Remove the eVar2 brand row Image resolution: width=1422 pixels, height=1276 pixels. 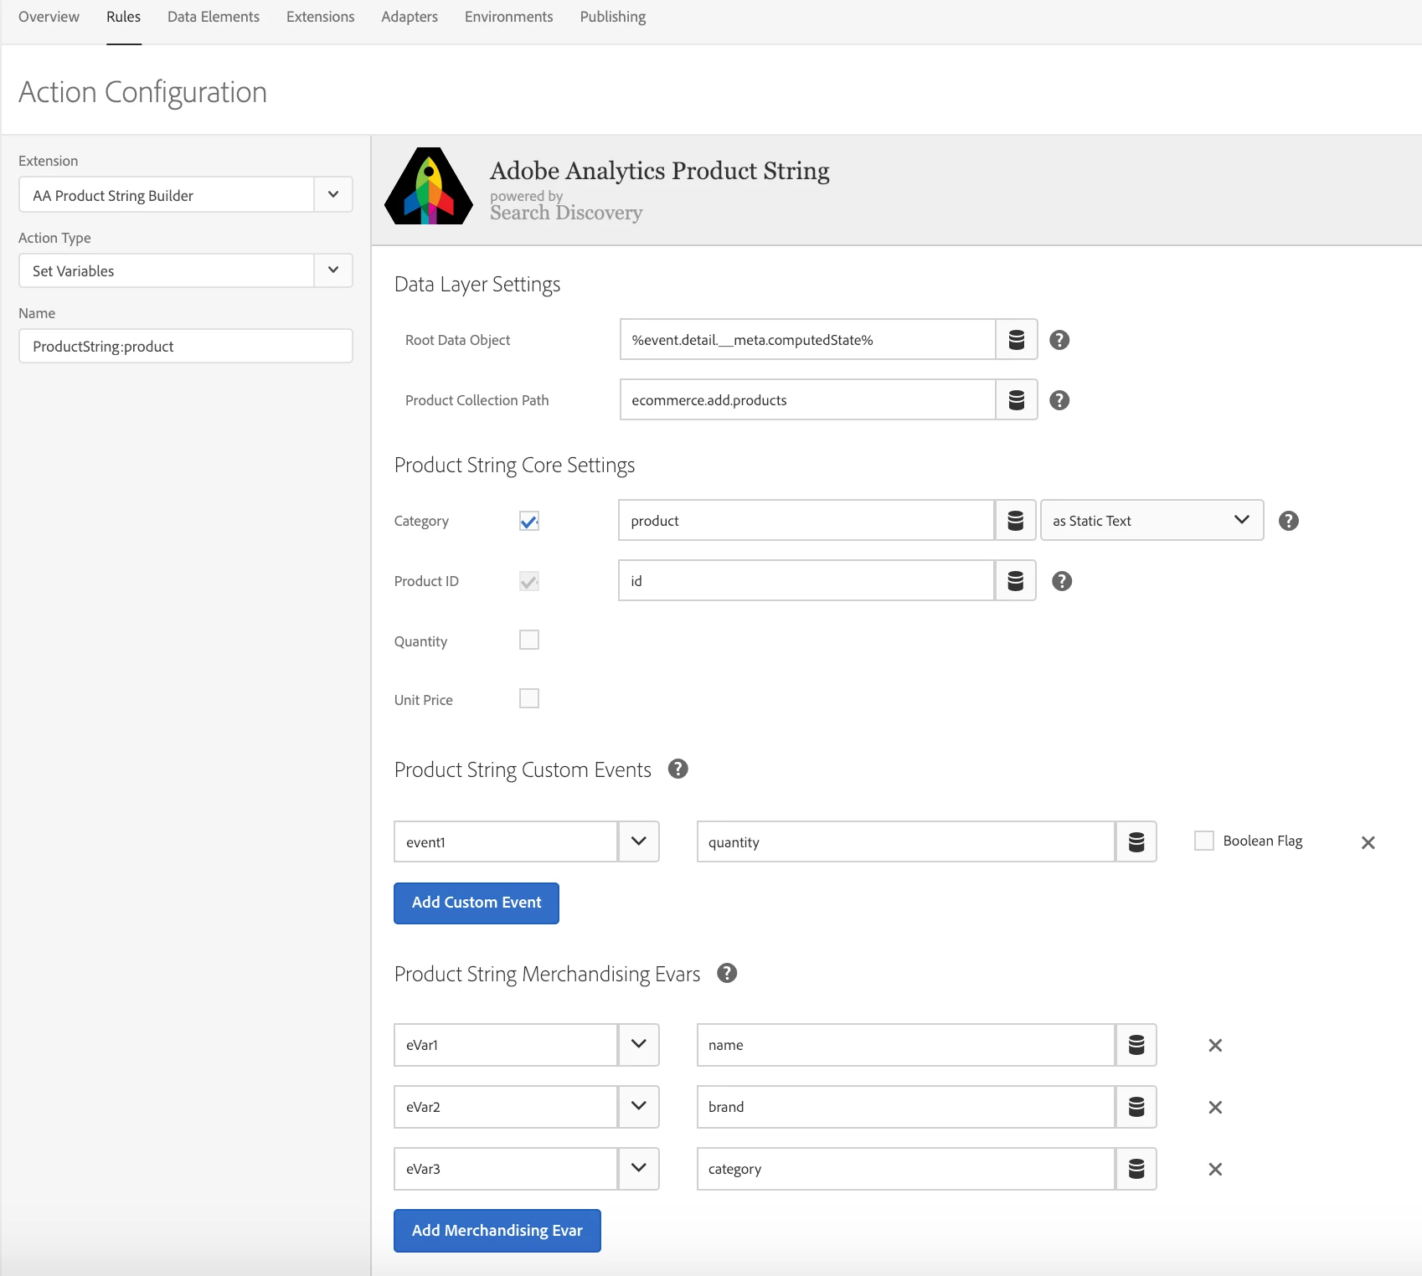(1215, 1107)
